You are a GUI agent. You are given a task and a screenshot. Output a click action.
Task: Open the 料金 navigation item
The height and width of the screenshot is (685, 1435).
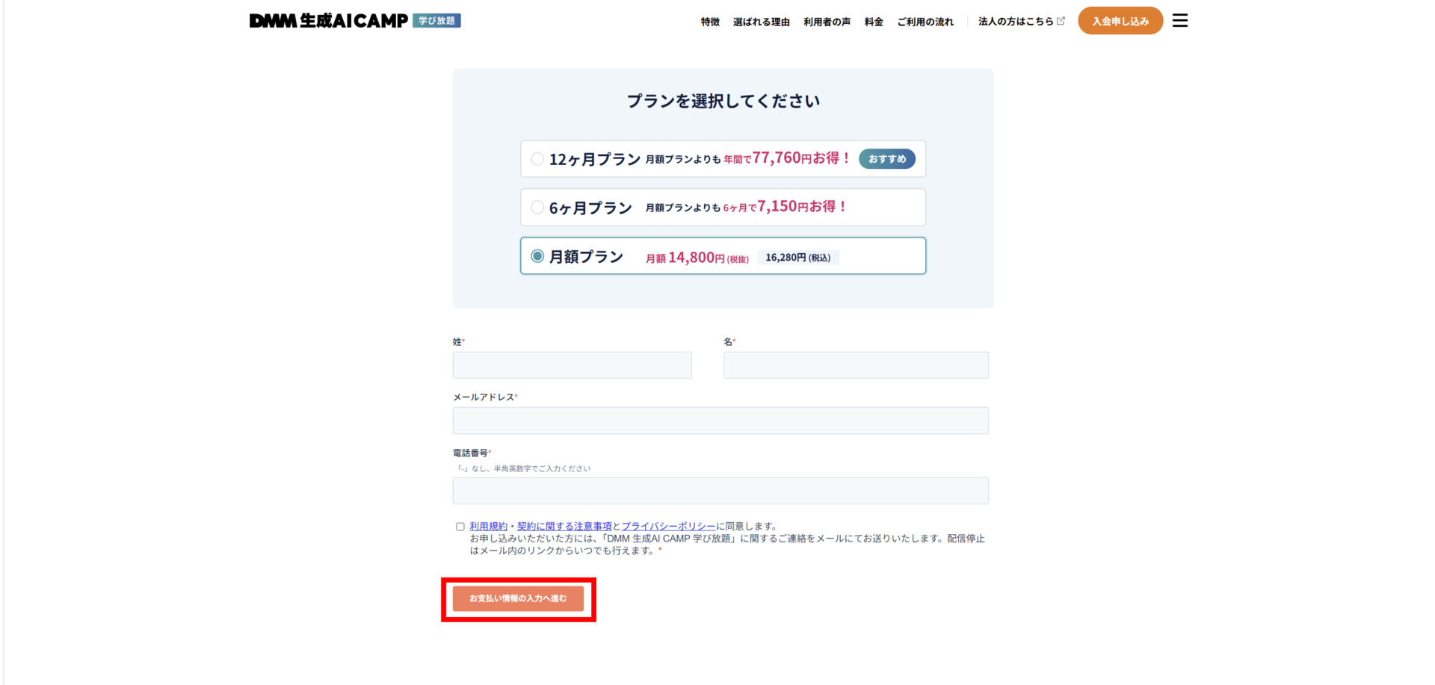point(874,22)
